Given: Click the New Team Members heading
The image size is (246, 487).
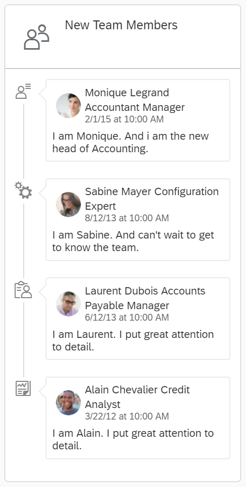Looking at the screenshot, I should tap(121, 25).
